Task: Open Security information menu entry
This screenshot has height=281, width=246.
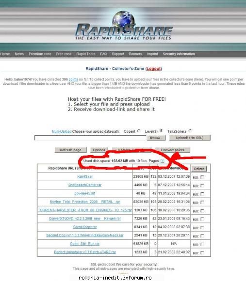Action: (x=179, y=54)
